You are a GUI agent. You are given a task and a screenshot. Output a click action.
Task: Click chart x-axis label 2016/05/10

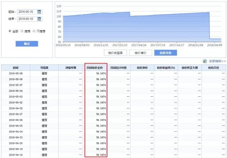pos(63,45)
